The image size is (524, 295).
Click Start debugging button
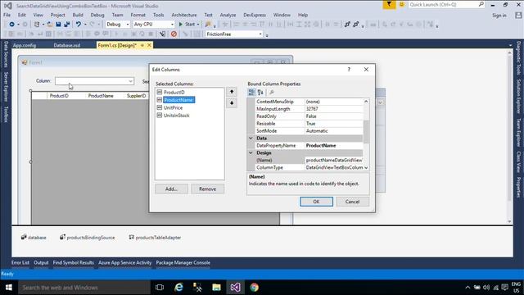(x=187, y=25)
